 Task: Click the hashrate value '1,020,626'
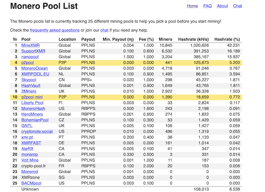pos(199,45)
